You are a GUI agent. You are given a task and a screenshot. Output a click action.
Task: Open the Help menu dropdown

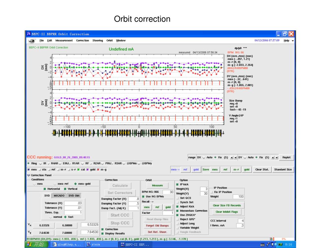288,40
